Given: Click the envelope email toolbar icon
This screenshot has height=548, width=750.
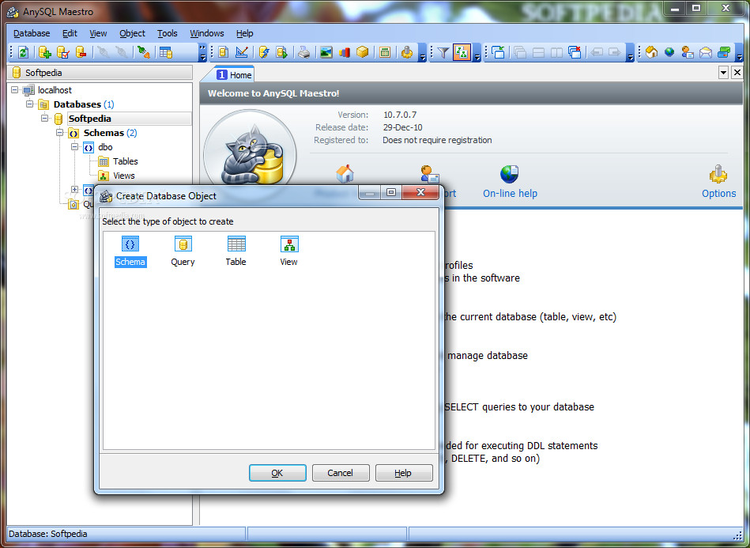Looking at the screenshot, I should [x=706, y=52].
